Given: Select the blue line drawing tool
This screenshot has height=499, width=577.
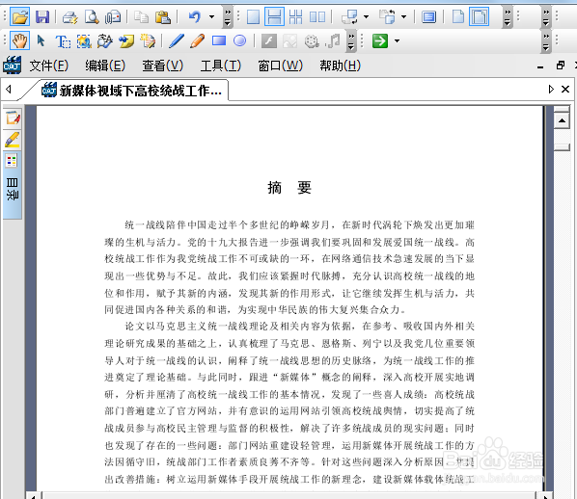Looking at the screenshot, I should tap(177, 40).
